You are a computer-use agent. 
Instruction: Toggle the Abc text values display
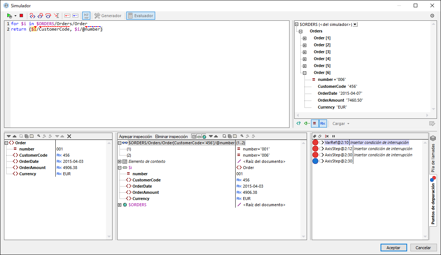(323, 123)
